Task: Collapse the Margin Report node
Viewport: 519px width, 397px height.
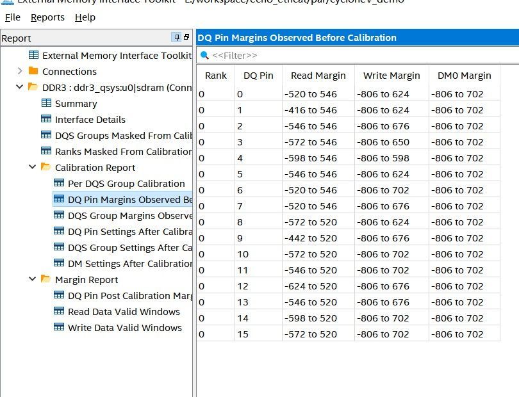Action: click(x=33, y=279)
